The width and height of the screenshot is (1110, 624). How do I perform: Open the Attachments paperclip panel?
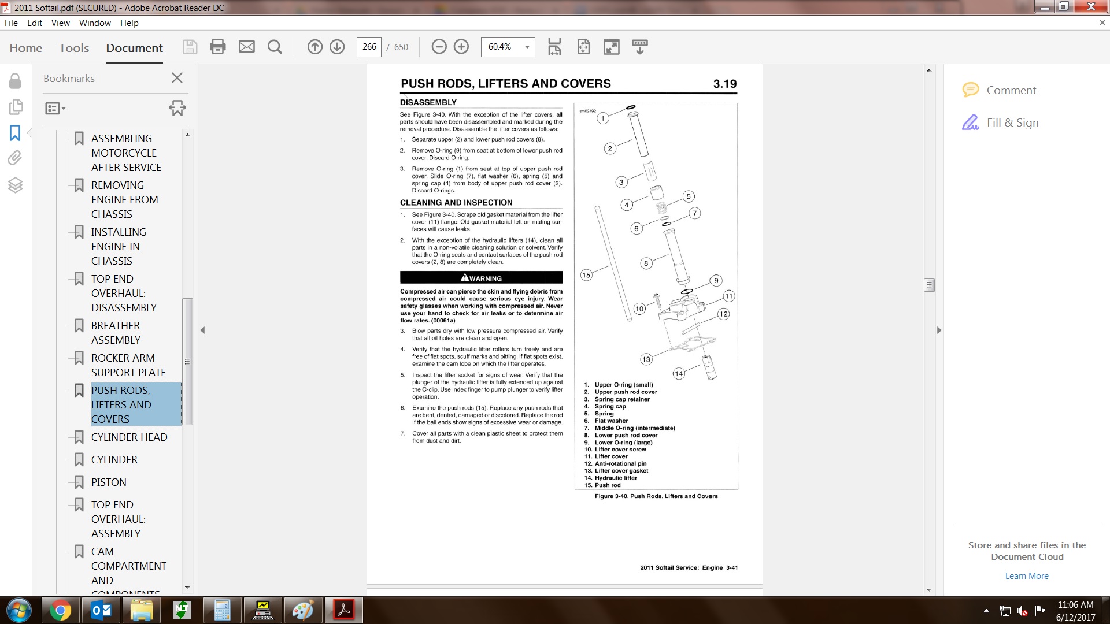point(15,158)
